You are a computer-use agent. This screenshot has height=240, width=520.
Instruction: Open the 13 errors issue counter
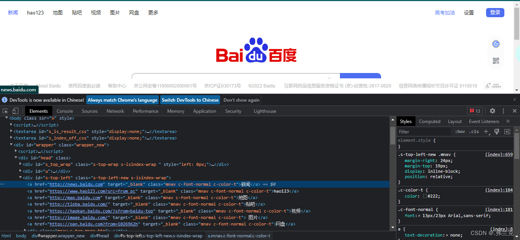(475, 111)
